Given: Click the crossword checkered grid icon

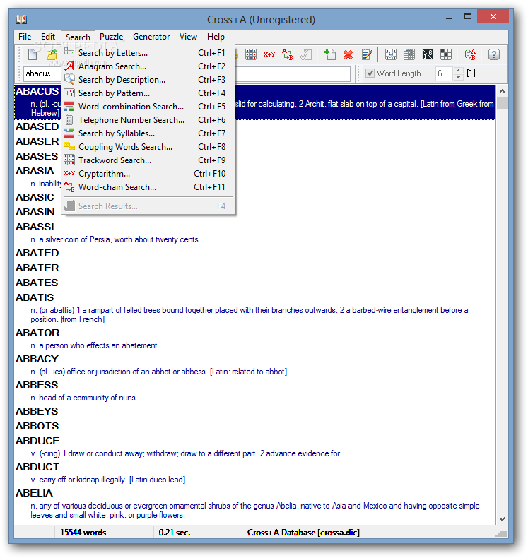Looking at the screenshot, I should point(446,54).
